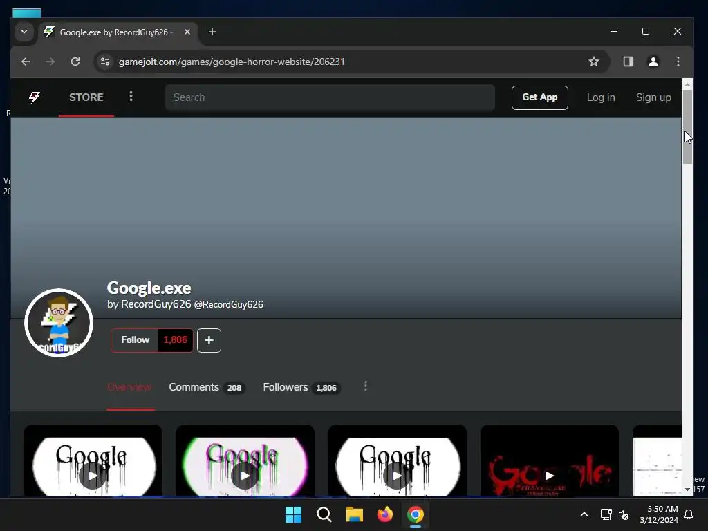Click the Game Jolt lightning logo

[35, 97]
